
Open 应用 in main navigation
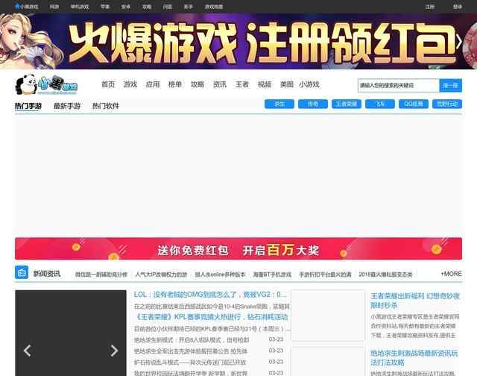point(153,84)
